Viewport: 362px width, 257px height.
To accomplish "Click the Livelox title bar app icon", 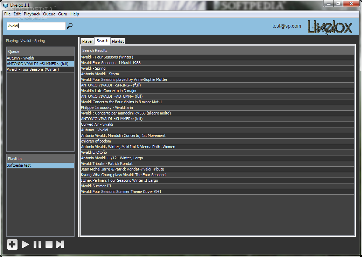I will tap(6, 5).
